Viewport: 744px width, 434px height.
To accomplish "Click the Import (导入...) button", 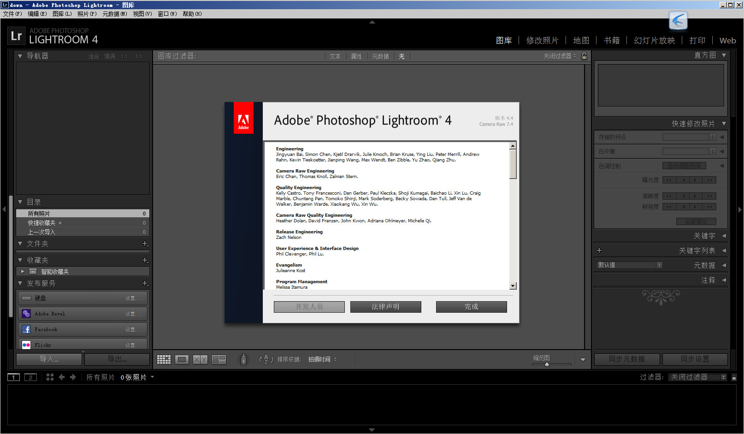I will click(x=49, y=359).
